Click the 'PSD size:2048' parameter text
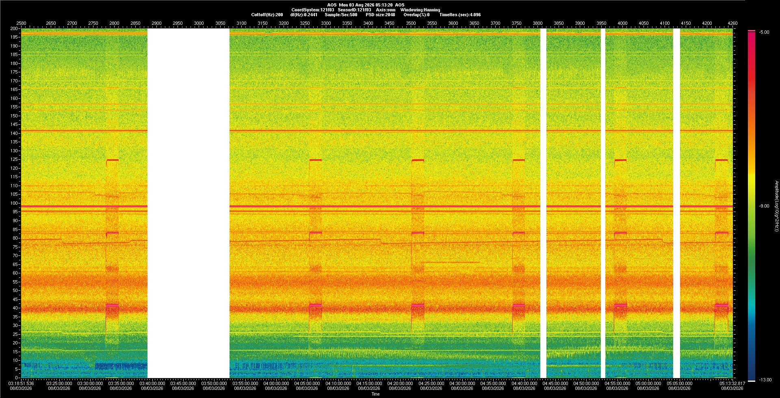The height and width of the screenshot is (398, 780). 380,15
